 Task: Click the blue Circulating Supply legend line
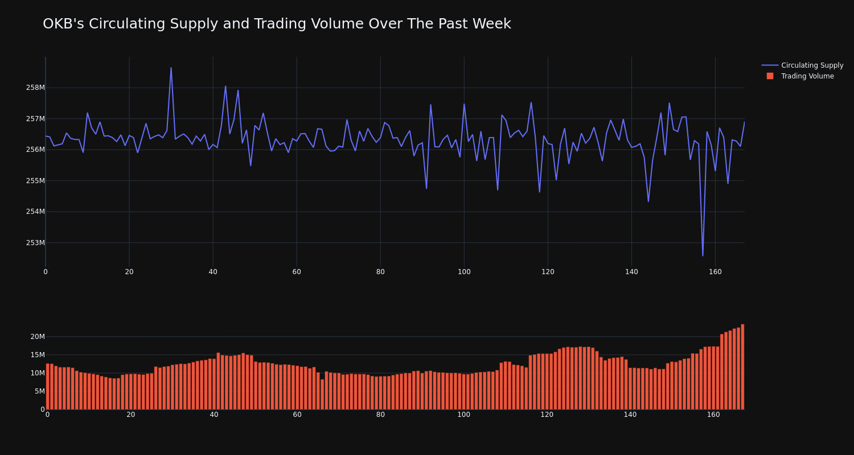770,65
